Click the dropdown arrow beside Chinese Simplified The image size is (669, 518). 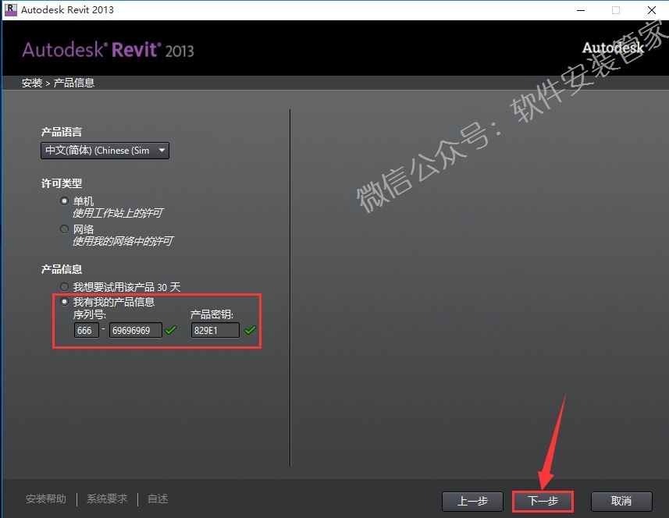coord(162,150)
